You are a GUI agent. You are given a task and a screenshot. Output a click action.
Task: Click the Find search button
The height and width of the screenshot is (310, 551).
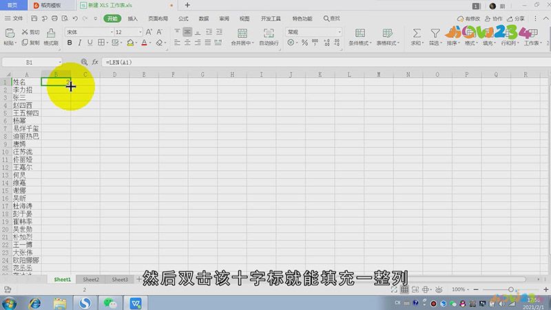tap(332, 19)
